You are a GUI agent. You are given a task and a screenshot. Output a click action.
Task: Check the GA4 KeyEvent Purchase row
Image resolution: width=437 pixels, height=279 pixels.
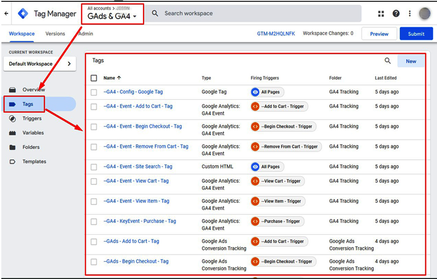tap(94, 222)
